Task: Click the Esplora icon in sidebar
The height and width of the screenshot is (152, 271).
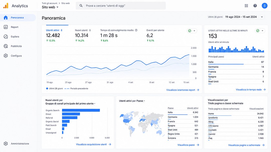Action: (x=6, y=36)
